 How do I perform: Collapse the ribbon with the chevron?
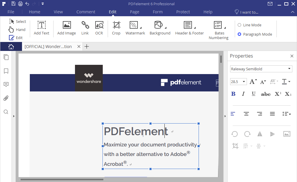point(293,12)
